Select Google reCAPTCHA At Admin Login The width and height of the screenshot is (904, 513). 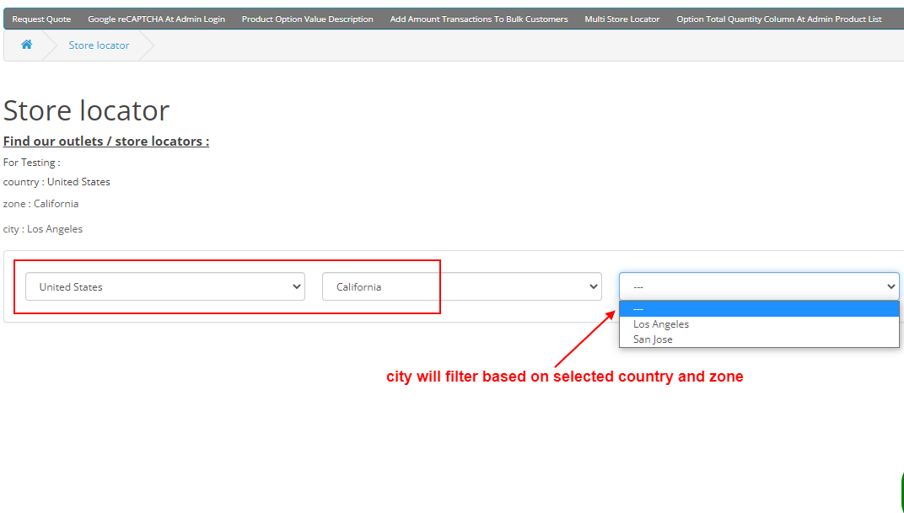(x=157, y=18)
